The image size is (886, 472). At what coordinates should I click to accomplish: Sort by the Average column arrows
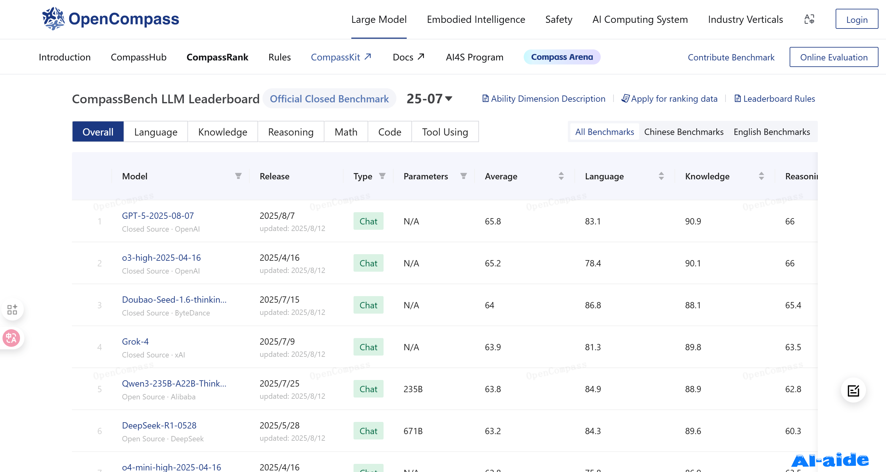561,176
